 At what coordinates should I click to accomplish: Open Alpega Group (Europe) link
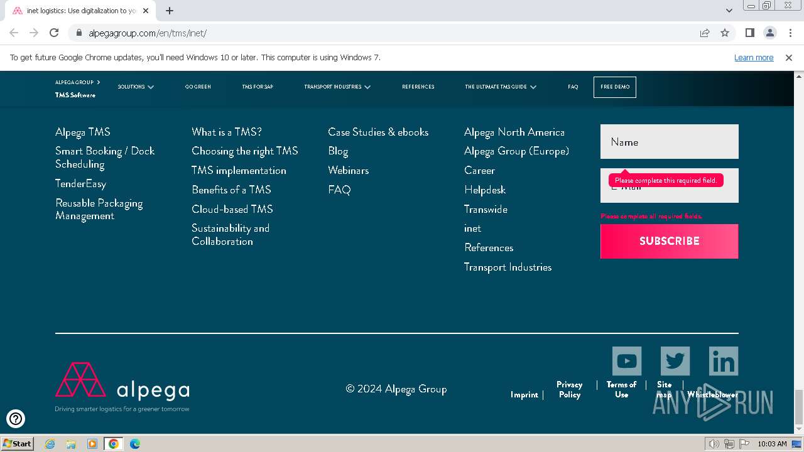516,151
